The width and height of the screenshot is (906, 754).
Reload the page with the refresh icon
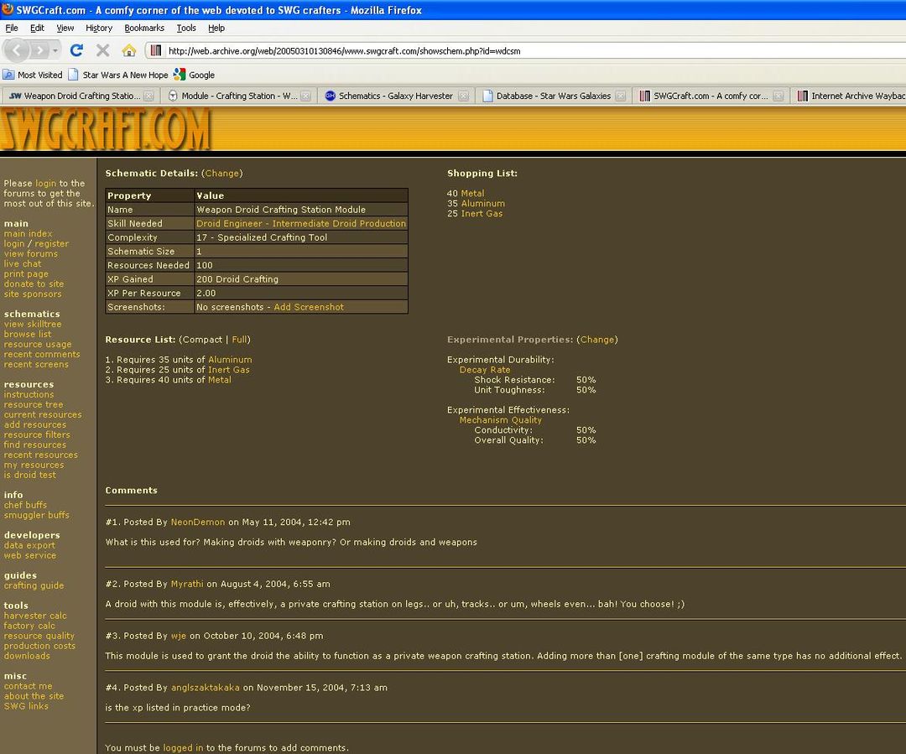76,50
